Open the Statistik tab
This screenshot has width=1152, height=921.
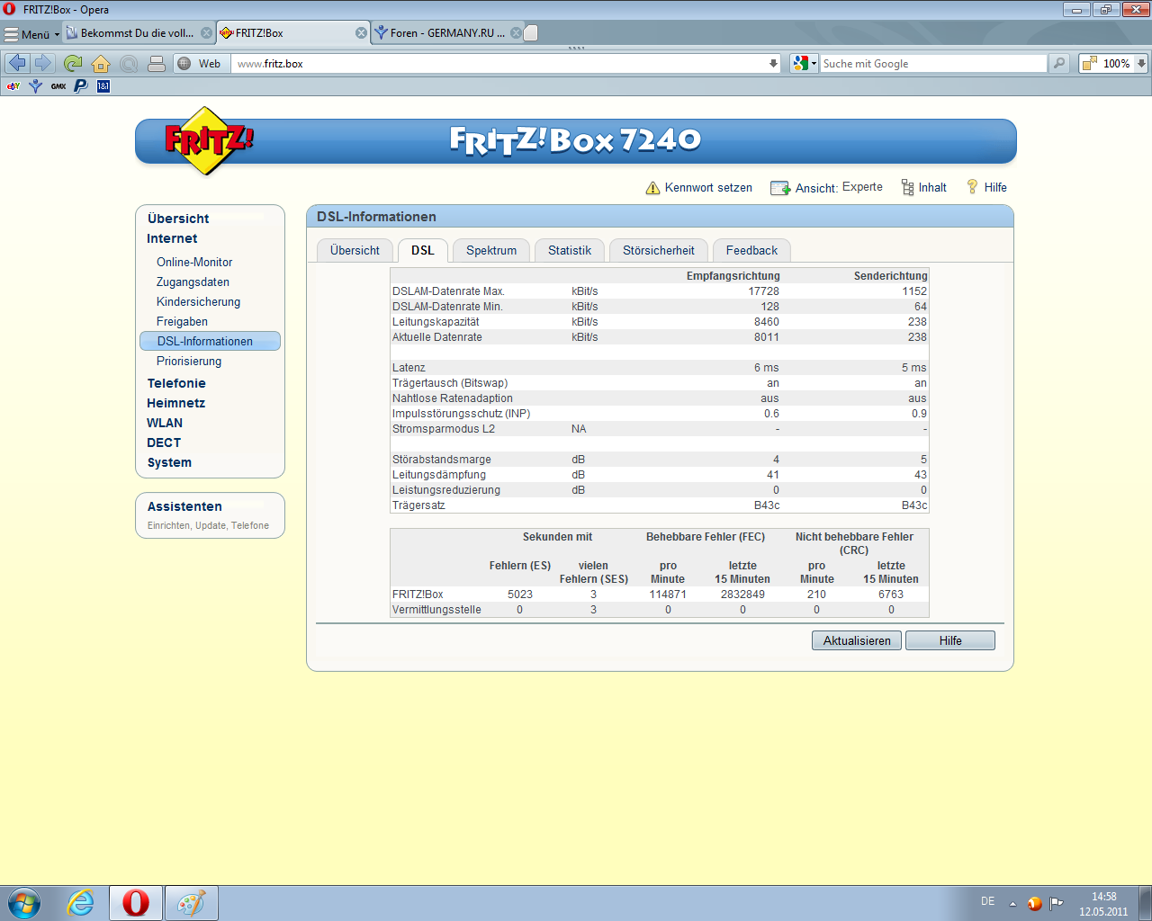(570, 250)
